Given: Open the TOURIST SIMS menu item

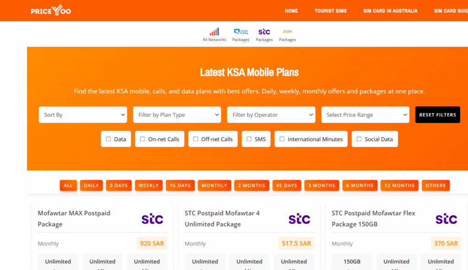Looking at the screenshot, I should [331, 11].
